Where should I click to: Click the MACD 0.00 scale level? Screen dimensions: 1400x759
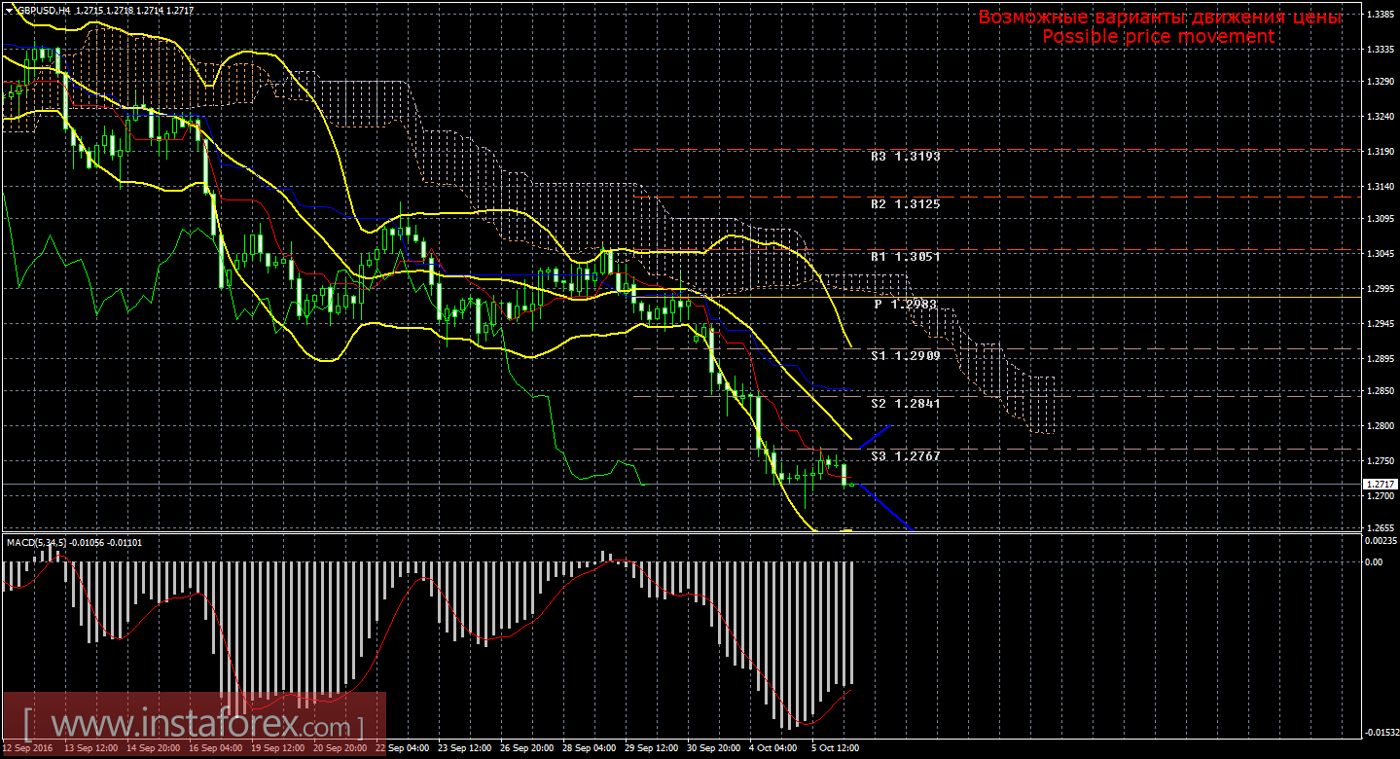pos(1374,561)
